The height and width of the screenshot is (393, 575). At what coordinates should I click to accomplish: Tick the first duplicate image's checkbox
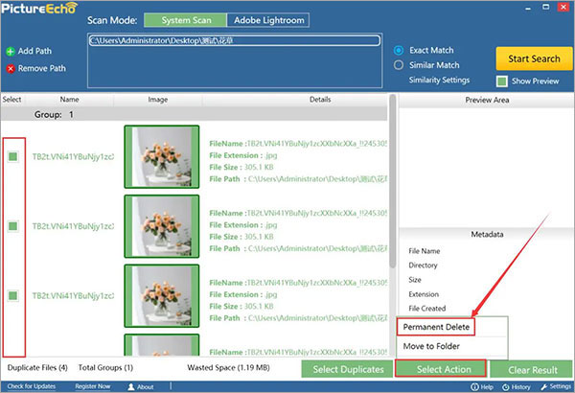click(14, 156)
